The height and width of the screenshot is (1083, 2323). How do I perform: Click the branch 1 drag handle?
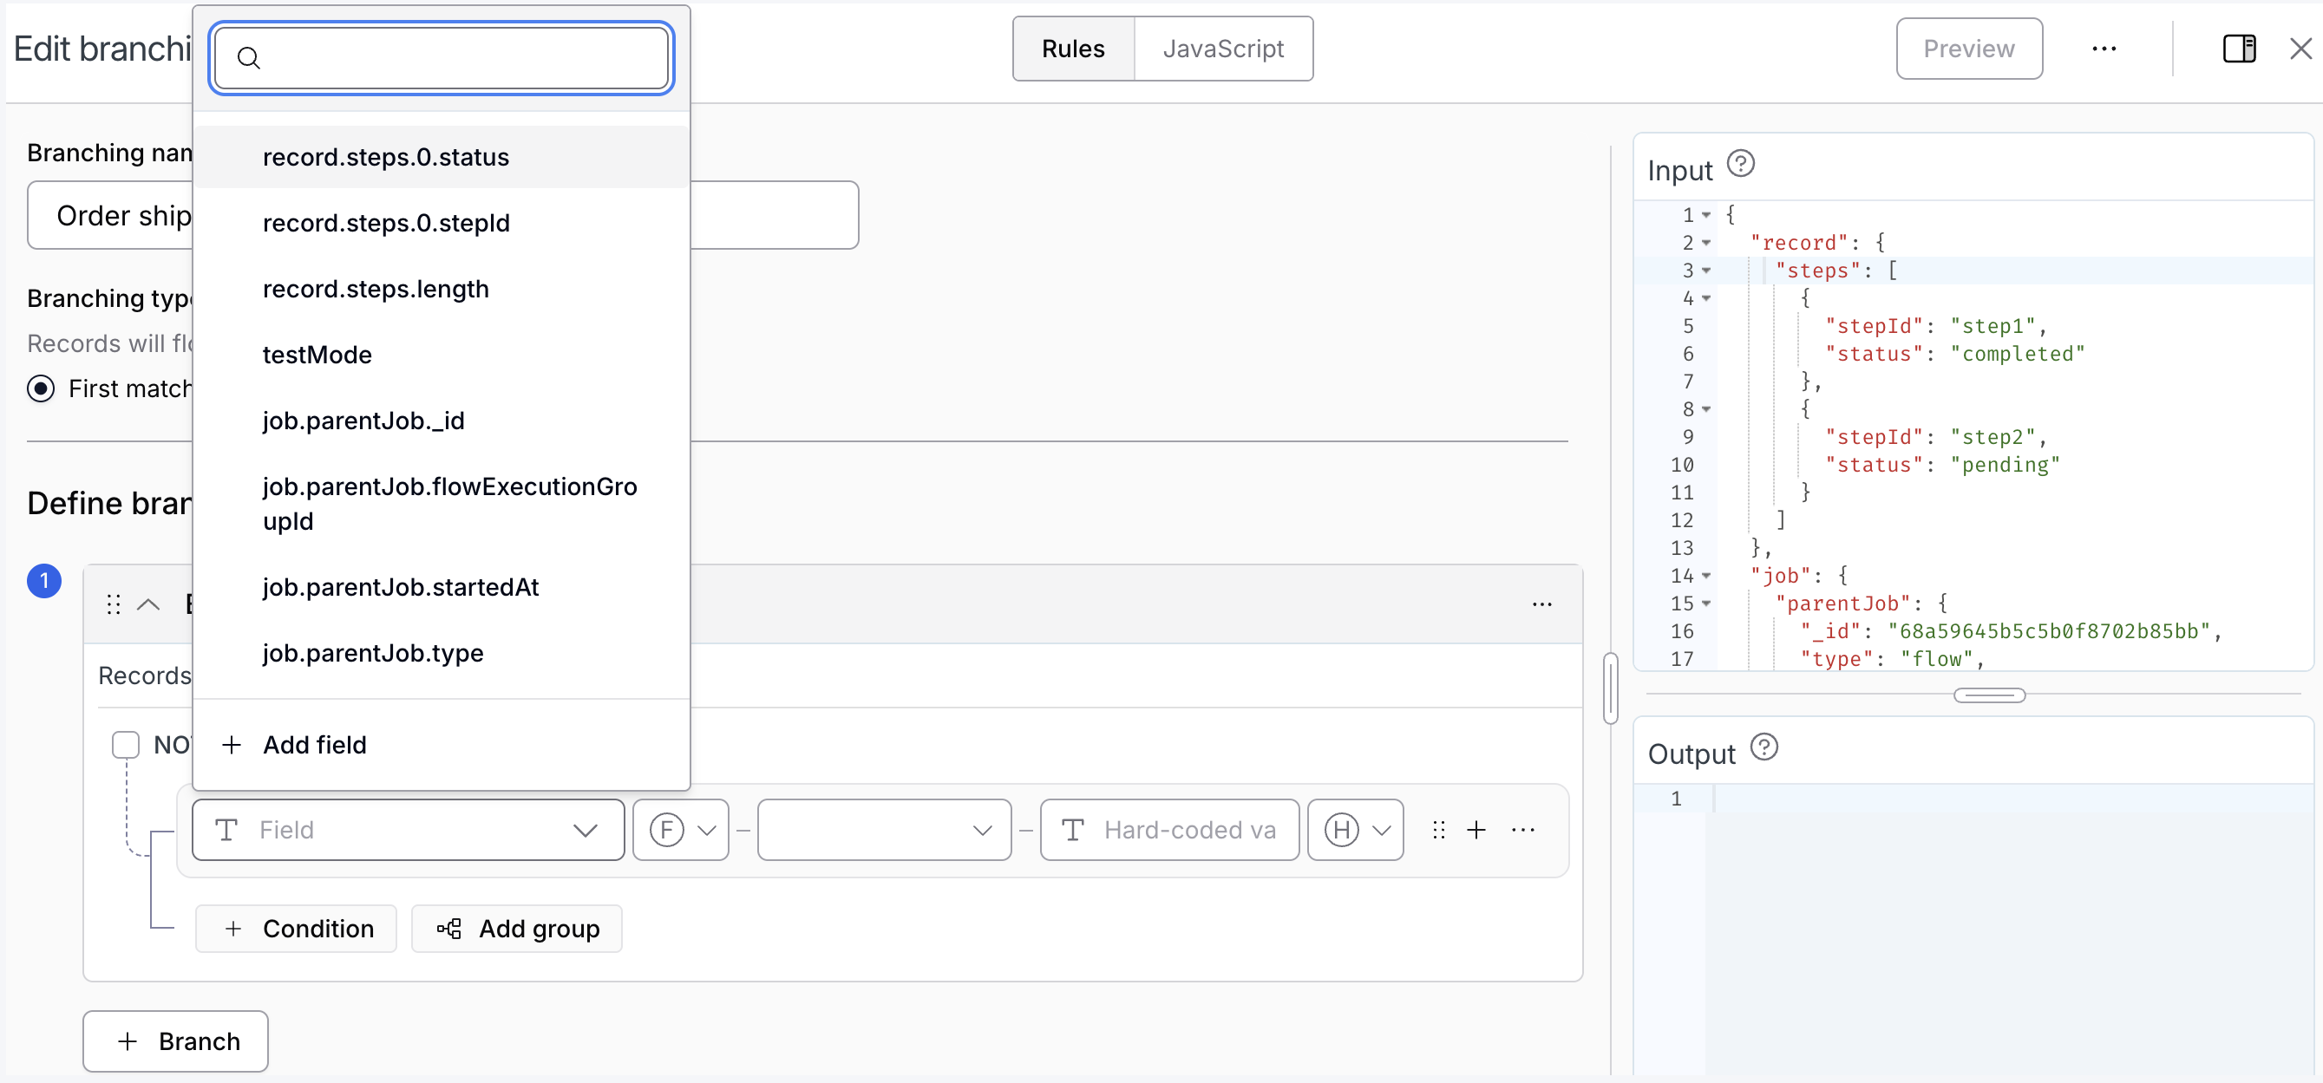114,604
